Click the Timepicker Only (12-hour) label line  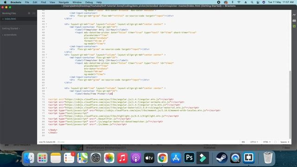(102, 30)
